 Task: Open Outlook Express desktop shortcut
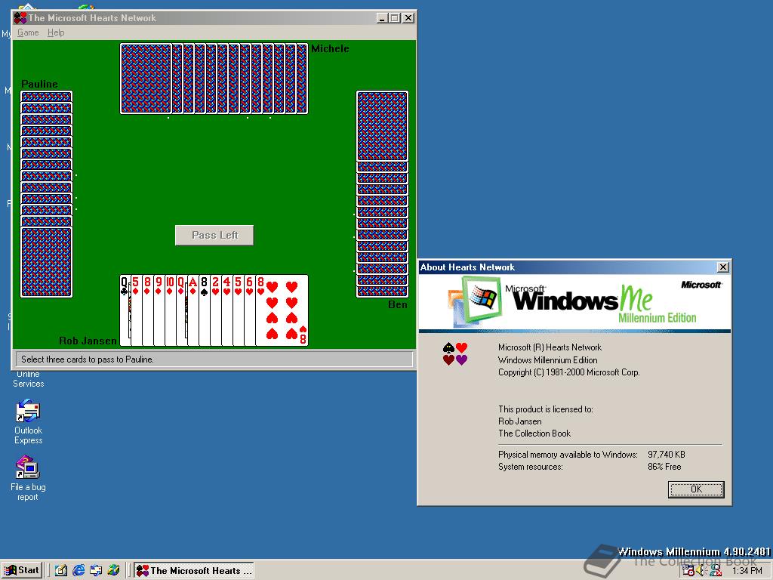point(28,422)
